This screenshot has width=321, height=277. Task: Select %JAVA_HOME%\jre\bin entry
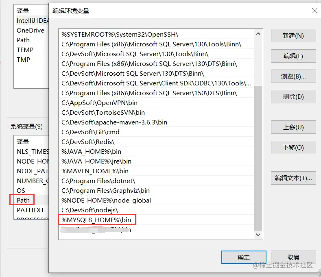click(x=156, y=161)
